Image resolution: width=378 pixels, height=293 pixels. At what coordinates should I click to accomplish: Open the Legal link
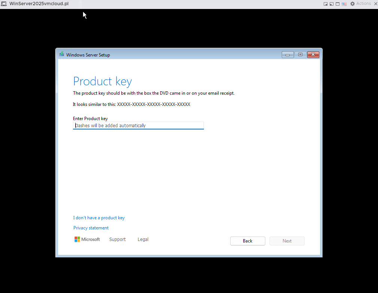pos(143,239)
